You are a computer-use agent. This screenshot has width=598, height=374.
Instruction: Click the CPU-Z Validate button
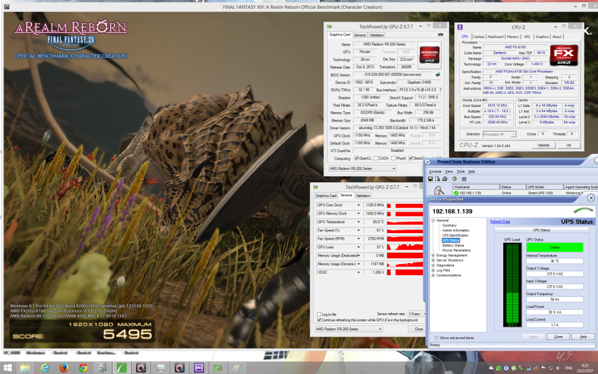[x=544, y=146]
